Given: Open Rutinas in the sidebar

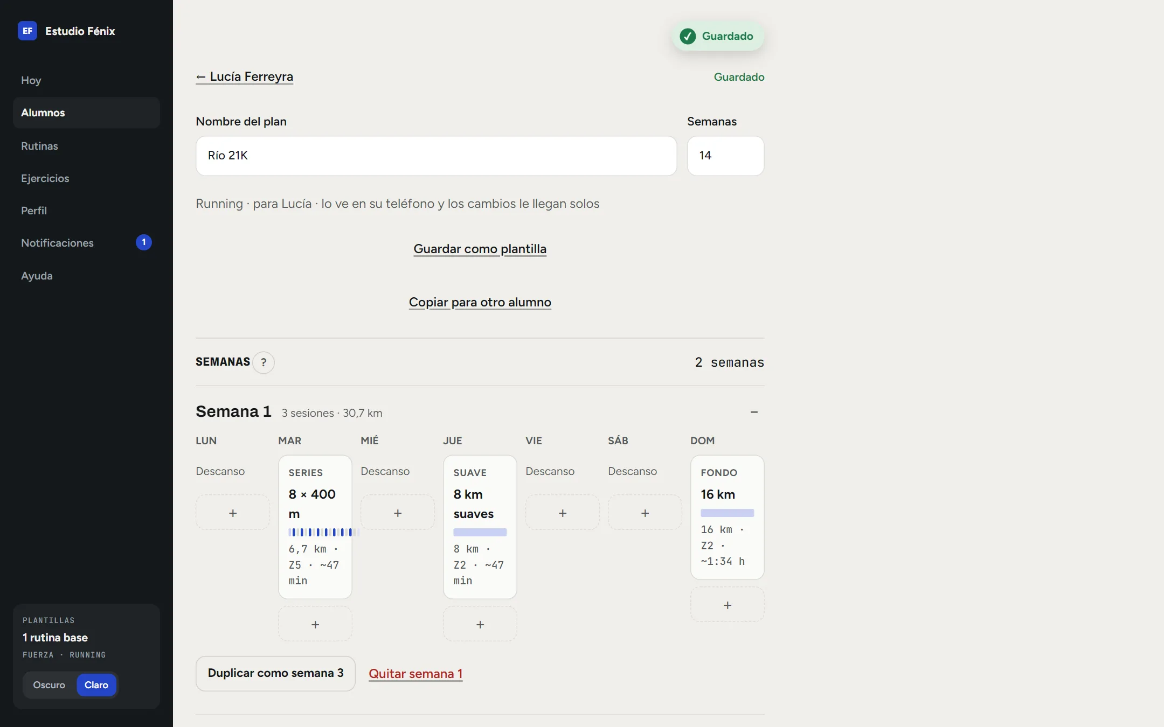Looking at the screenshot, I should tap(86, 146).
